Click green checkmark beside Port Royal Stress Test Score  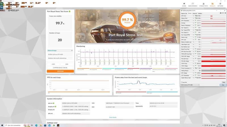click(x=70, y=11)
